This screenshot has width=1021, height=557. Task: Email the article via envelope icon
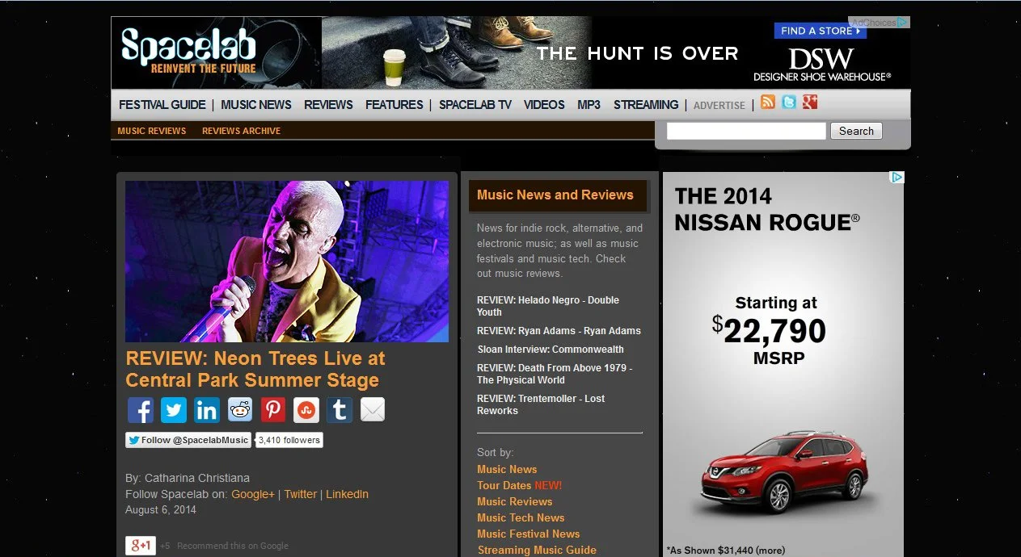point(373,410)
